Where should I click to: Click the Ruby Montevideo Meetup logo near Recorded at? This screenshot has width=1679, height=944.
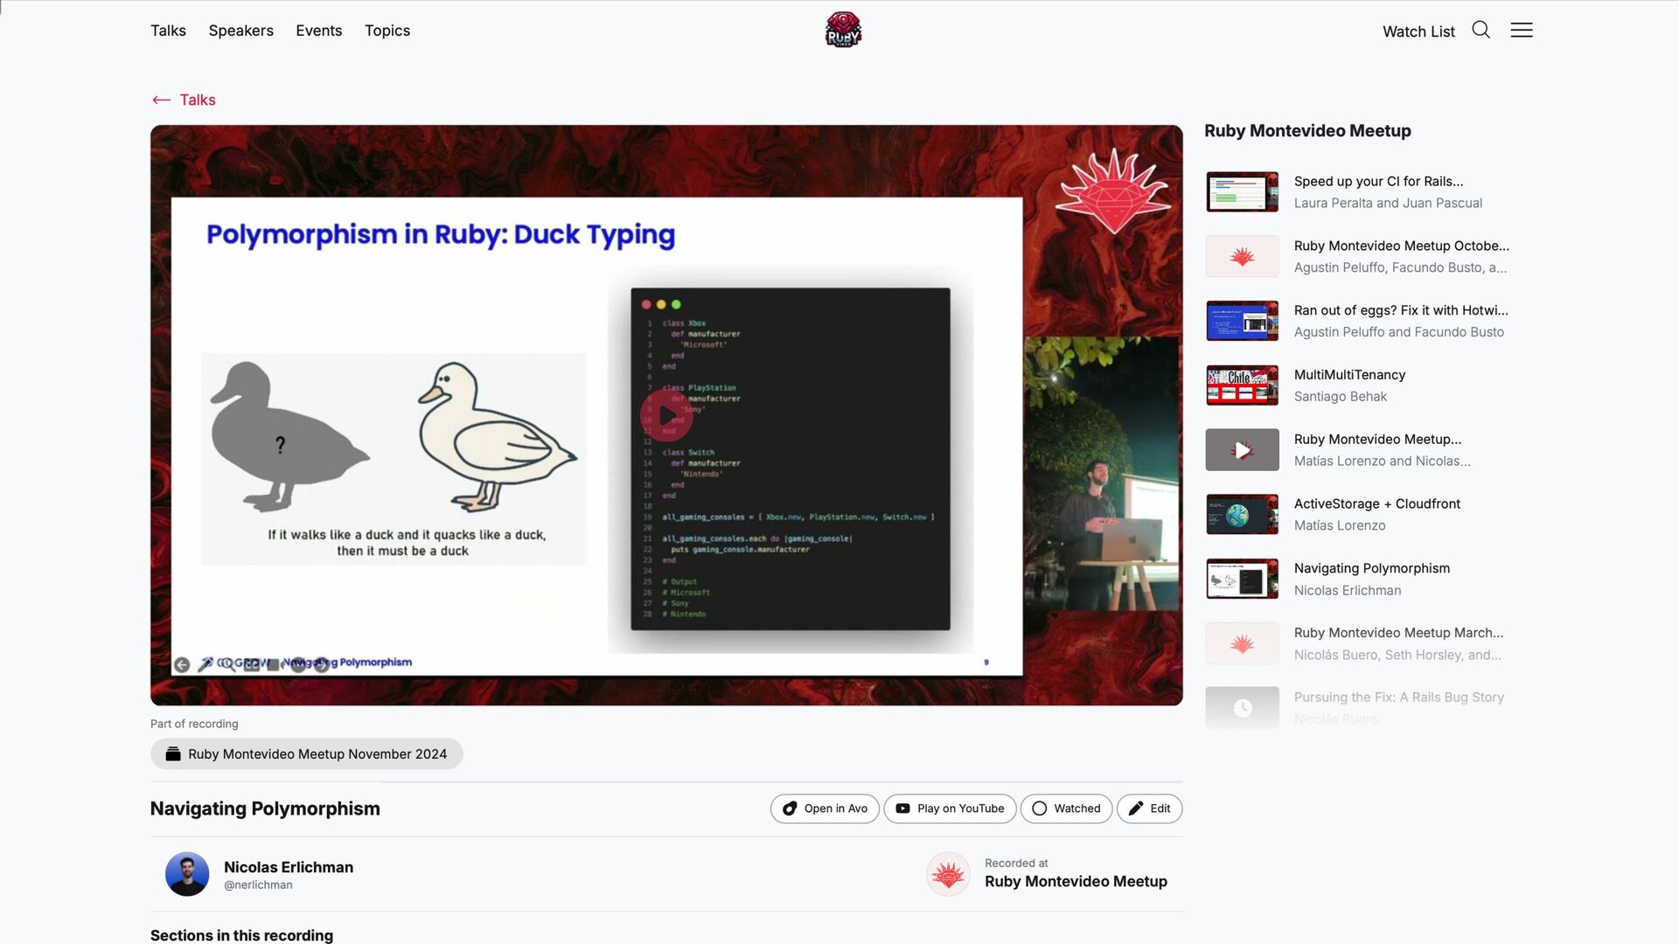click(x=948, y=874)
